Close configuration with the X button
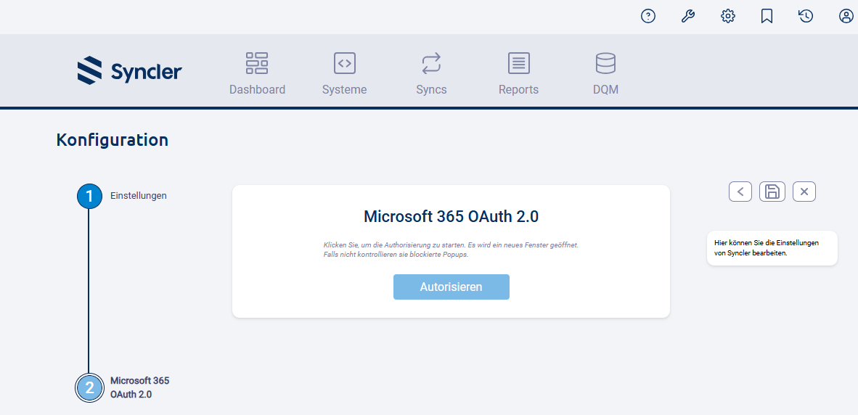Image resolution: width=858 pixels, height=415 pixels. (x=804, y=192)
